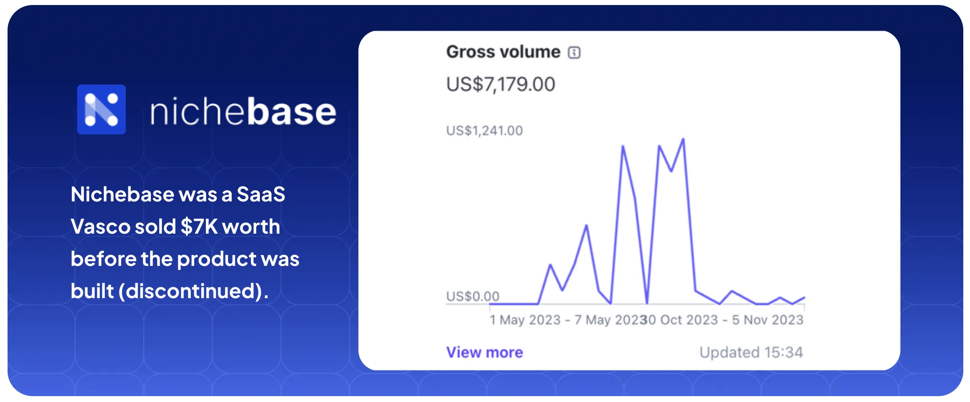
Task: Select the Gross volume heading
Action: tap(503, 52)
